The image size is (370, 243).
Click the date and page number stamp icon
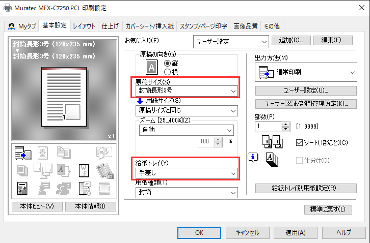[x=85, y=189]
